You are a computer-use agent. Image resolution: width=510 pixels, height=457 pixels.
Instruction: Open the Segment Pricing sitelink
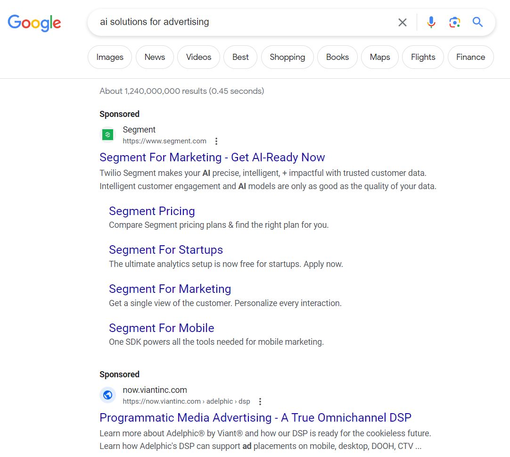[152, 211]
